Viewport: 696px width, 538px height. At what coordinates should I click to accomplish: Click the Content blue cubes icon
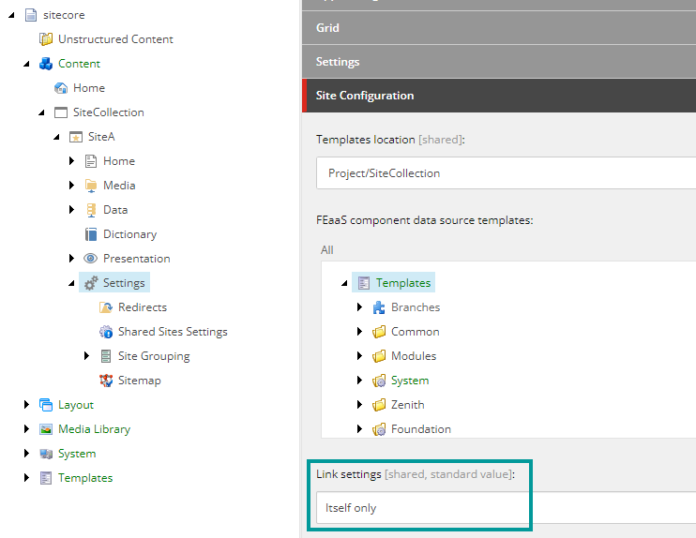point(46,64)
